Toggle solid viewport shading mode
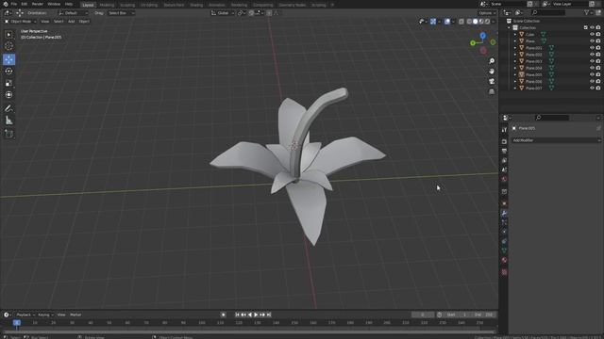This screenshot has height=339, width=604. tap(475, 22)
